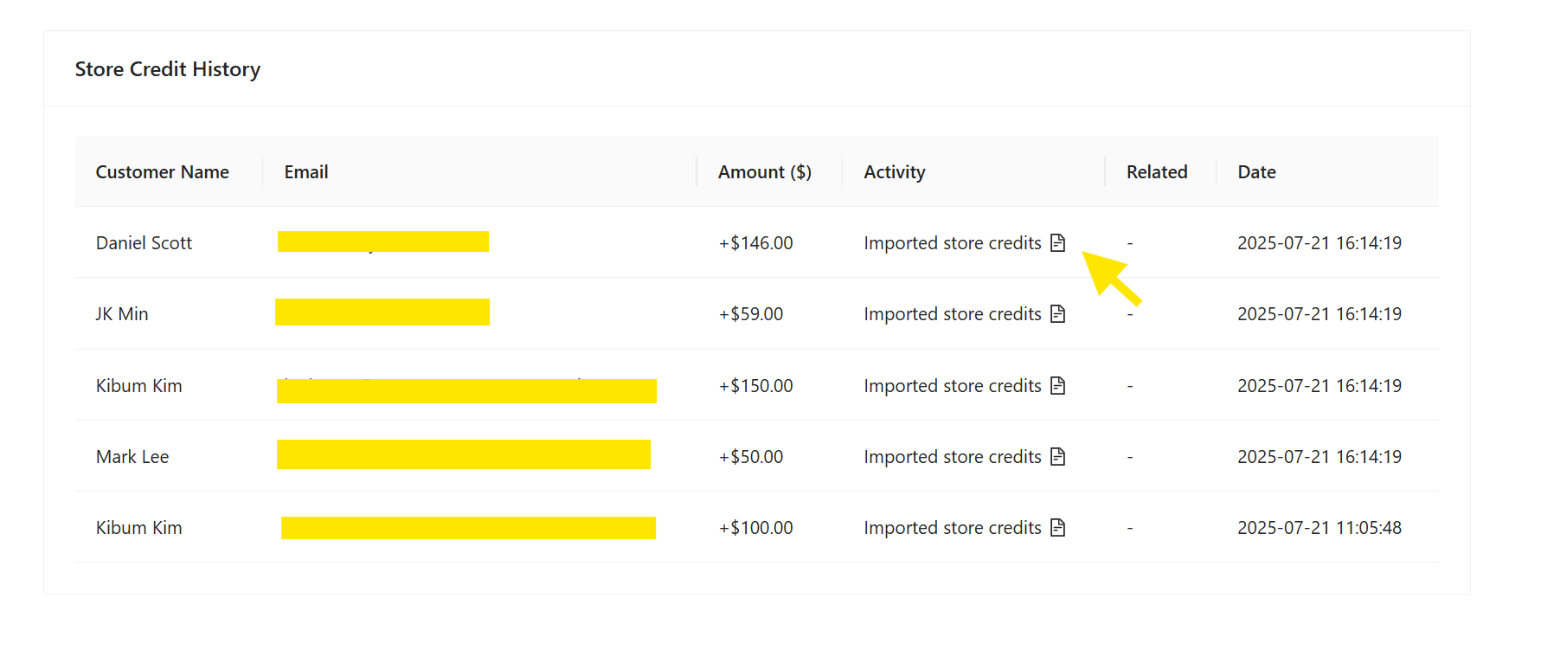Open the note icon in Mark Lee's row

(x=1057, y=457)
